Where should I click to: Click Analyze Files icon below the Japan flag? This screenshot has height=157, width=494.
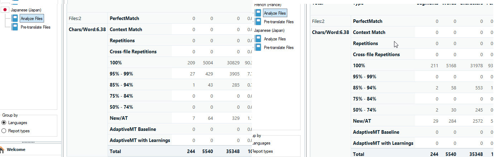coord(15,19)
